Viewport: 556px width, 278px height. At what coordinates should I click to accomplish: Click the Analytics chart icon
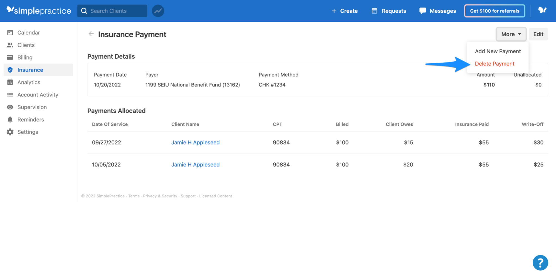click(10, 82)
